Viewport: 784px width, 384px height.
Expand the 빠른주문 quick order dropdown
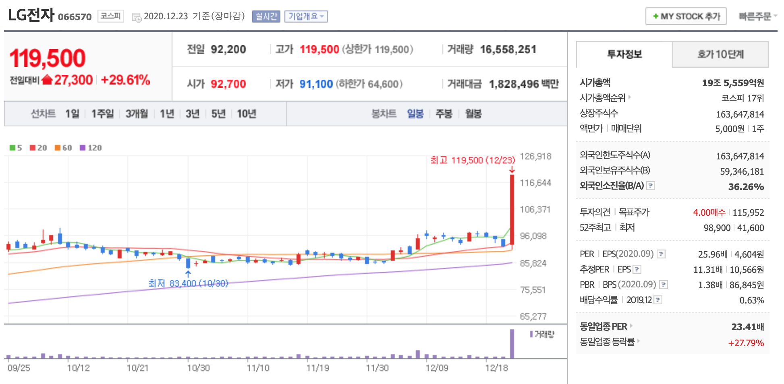click(x=757, y=17)
